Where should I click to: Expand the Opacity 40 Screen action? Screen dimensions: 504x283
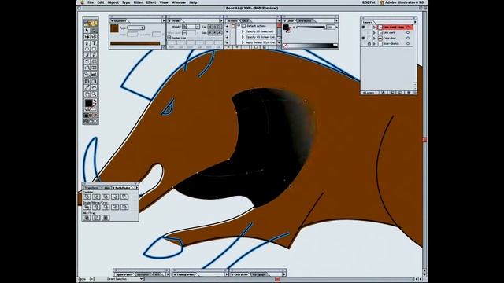click(243, 37)
